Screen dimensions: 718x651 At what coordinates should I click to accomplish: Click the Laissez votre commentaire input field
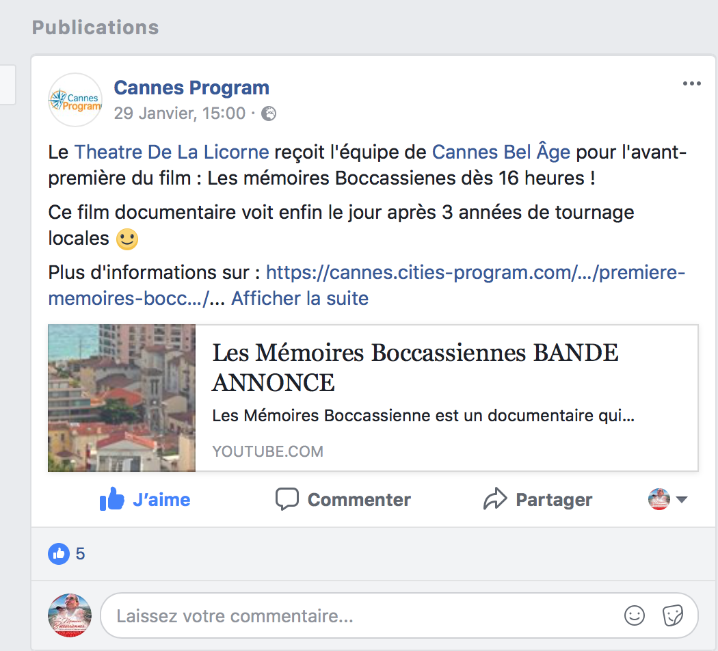point(399,615)
